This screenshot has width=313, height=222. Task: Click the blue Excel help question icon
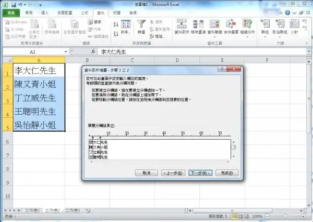[287, 13]
